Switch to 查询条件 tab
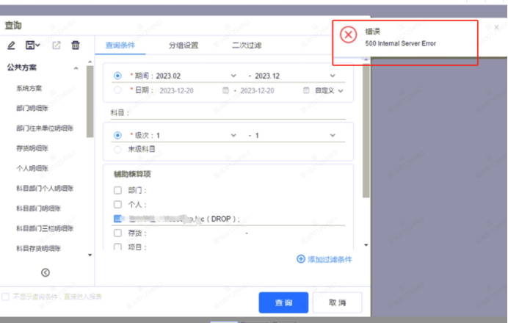 pyautogui.click(x=120, y=45)
